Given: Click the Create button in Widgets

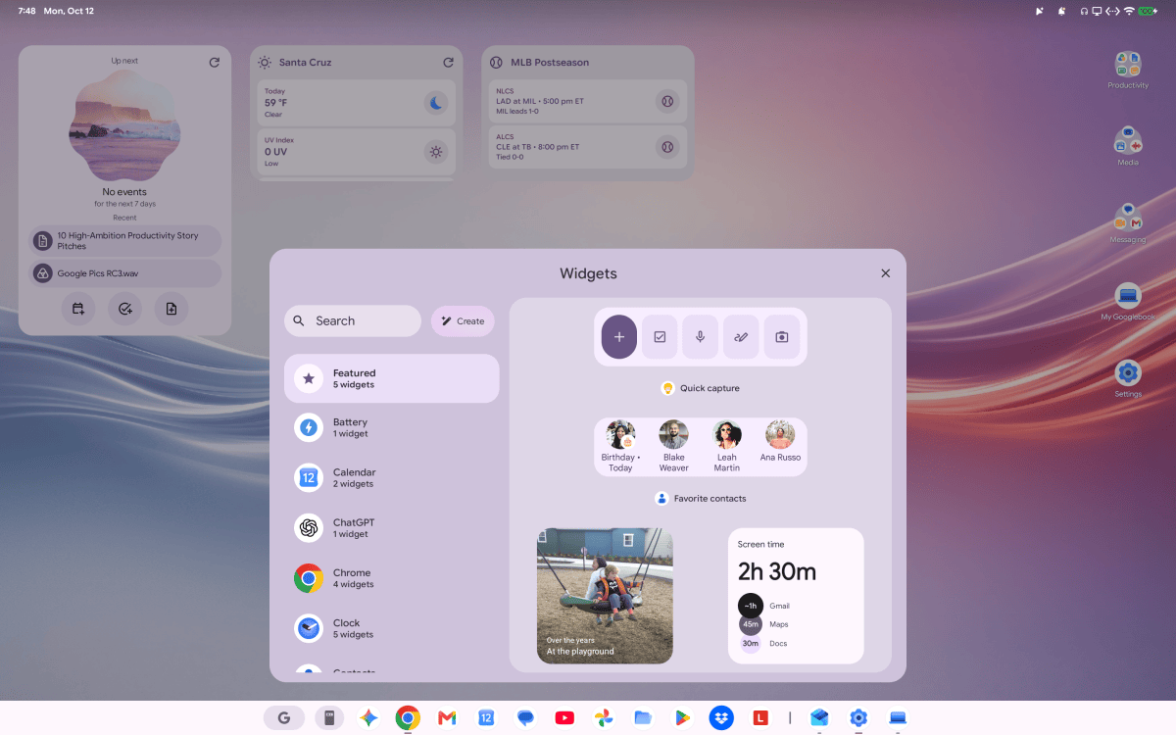Looking at the screenshot, I should [x=463, y=320].
